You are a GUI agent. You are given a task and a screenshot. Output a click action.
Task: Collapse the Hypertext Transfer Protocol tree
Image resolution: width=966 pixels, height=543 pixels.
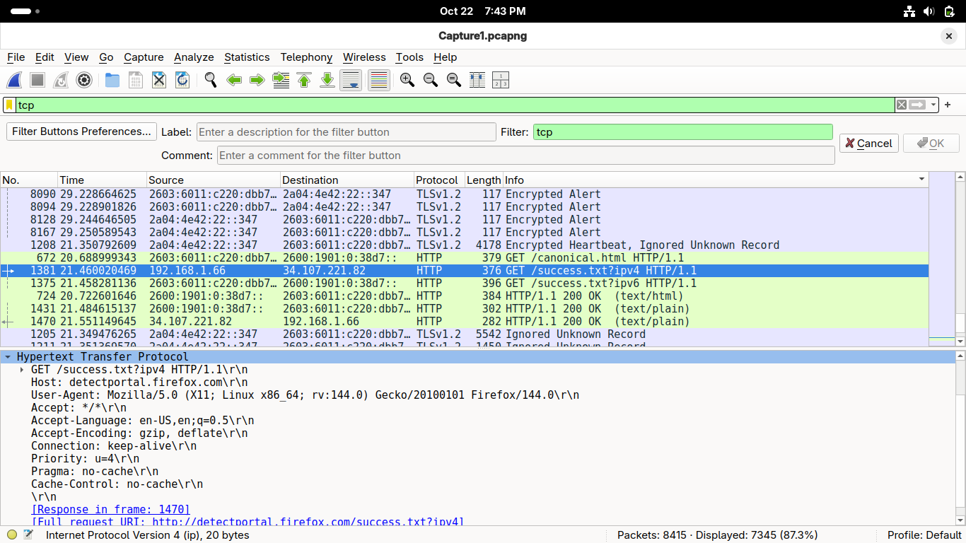pos(8,357)
